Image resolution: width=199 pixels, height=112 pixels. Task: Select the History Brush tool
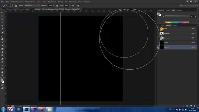pos(2,42)
